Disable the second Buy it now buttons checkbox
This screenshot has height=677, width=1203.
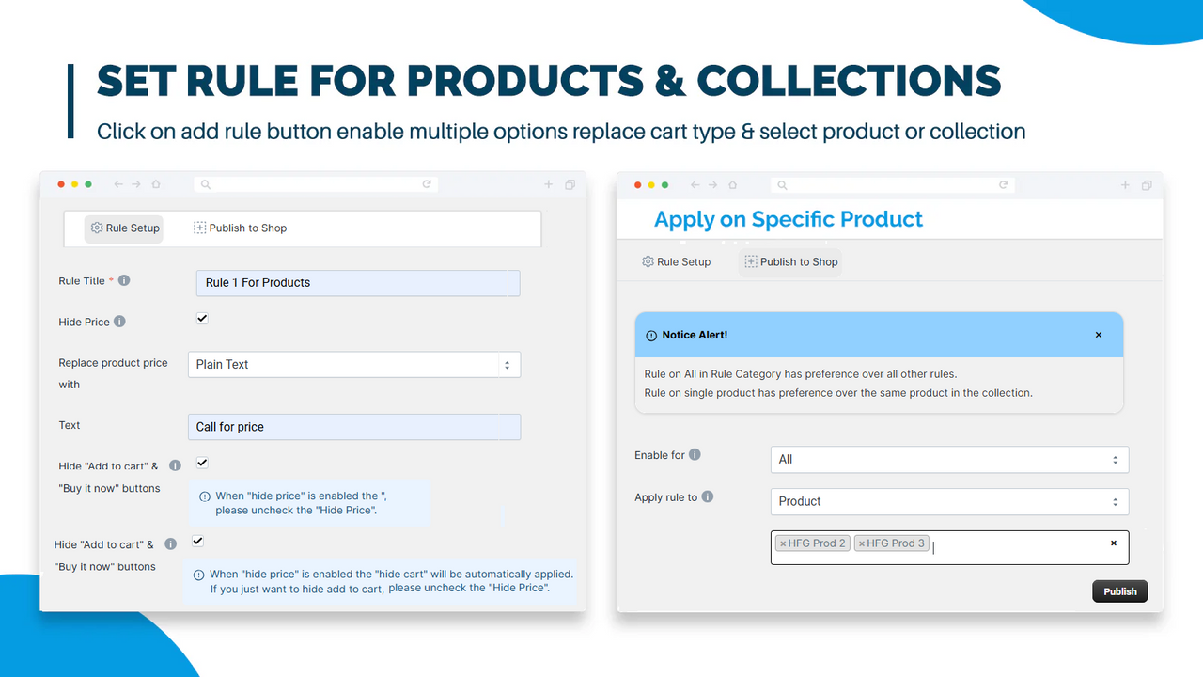[x=197, y=540]
